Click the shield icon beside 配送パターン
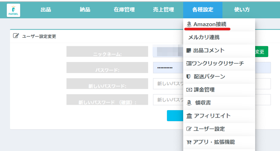The height and width of the screenshot is (151, 280). point(188,77)
